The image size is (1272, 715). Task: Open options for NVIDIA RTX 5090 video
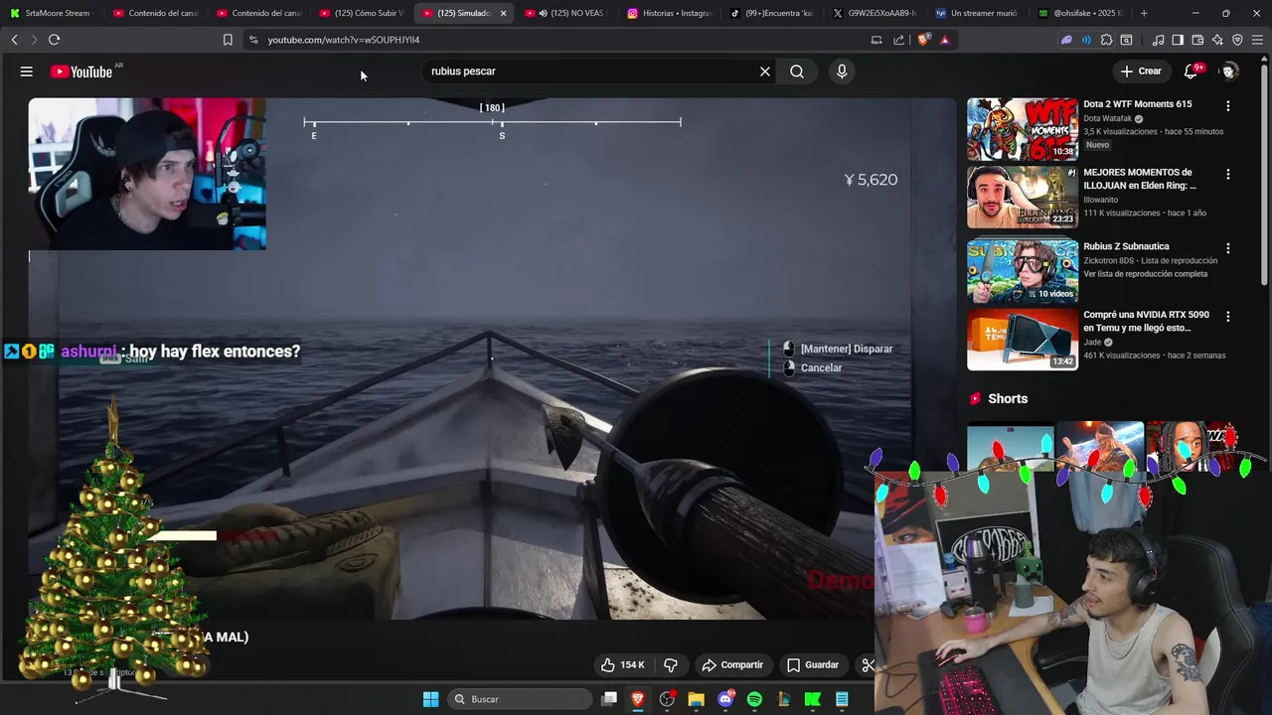click(1228, 317)
